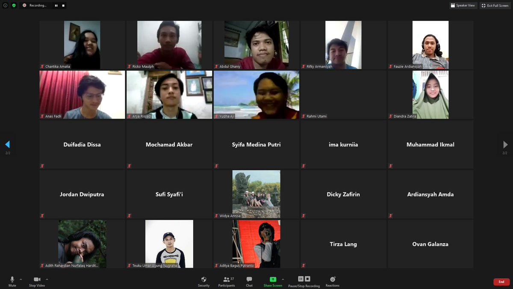Select Aditya Bagus Putranto's tile
The image size is (513, 289).
256,244
